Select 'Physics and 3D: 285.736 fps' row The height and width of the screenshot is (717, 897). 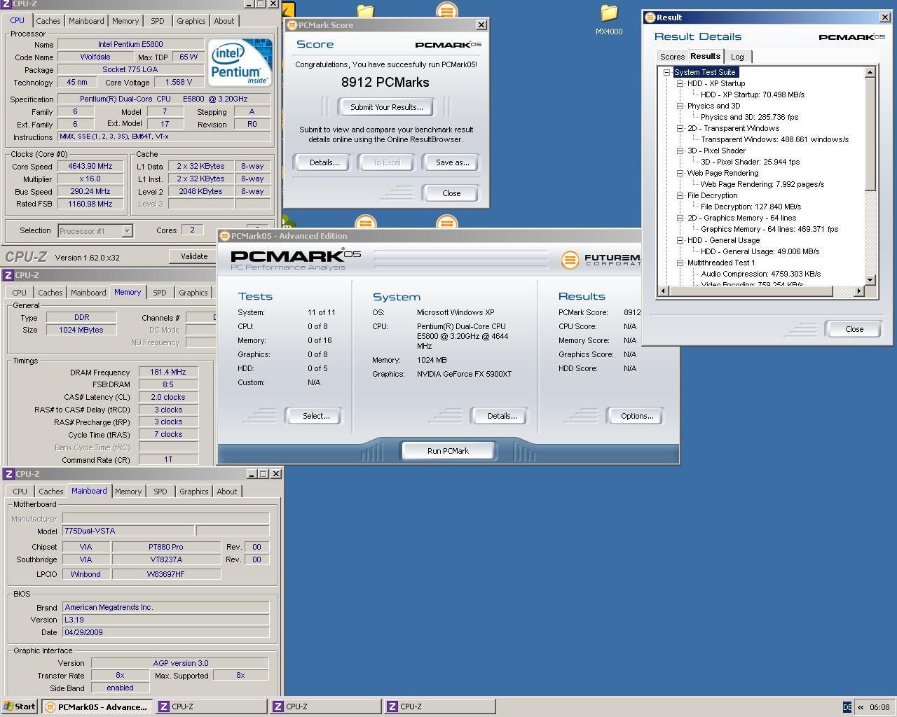click(749, 117)
